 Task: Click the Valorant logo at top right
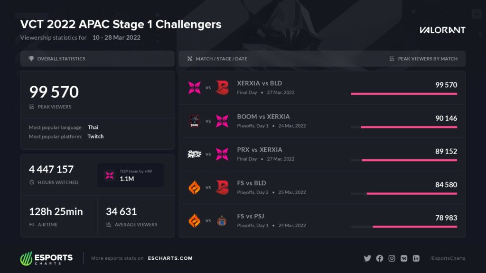442,30
